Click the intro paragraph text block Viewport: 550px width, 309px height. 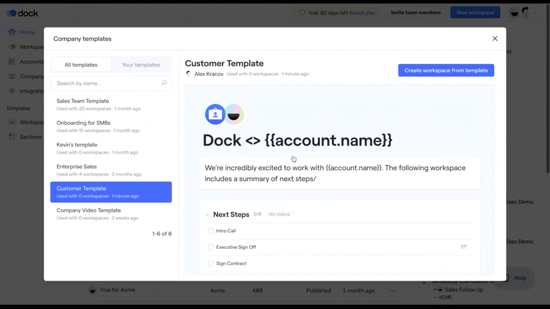tap(339, 173)
